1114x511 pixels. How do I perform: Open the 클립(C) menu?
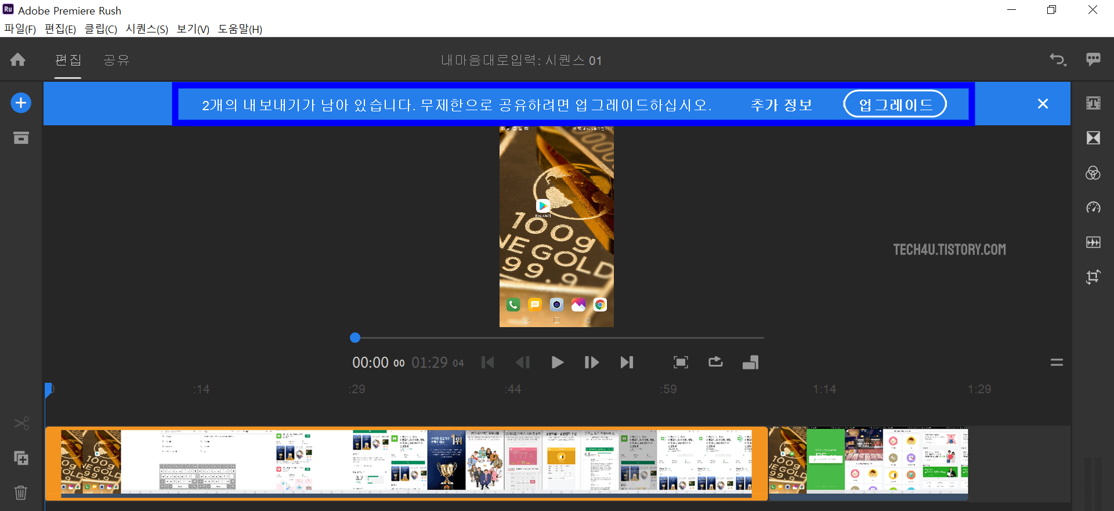click(x=101, y=29)
